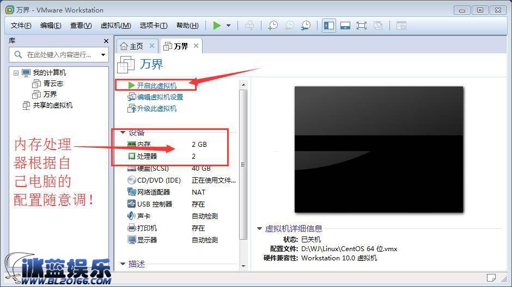Collapse the 描述 section
Screen dimensions: 512x287
tap(123, 264)
